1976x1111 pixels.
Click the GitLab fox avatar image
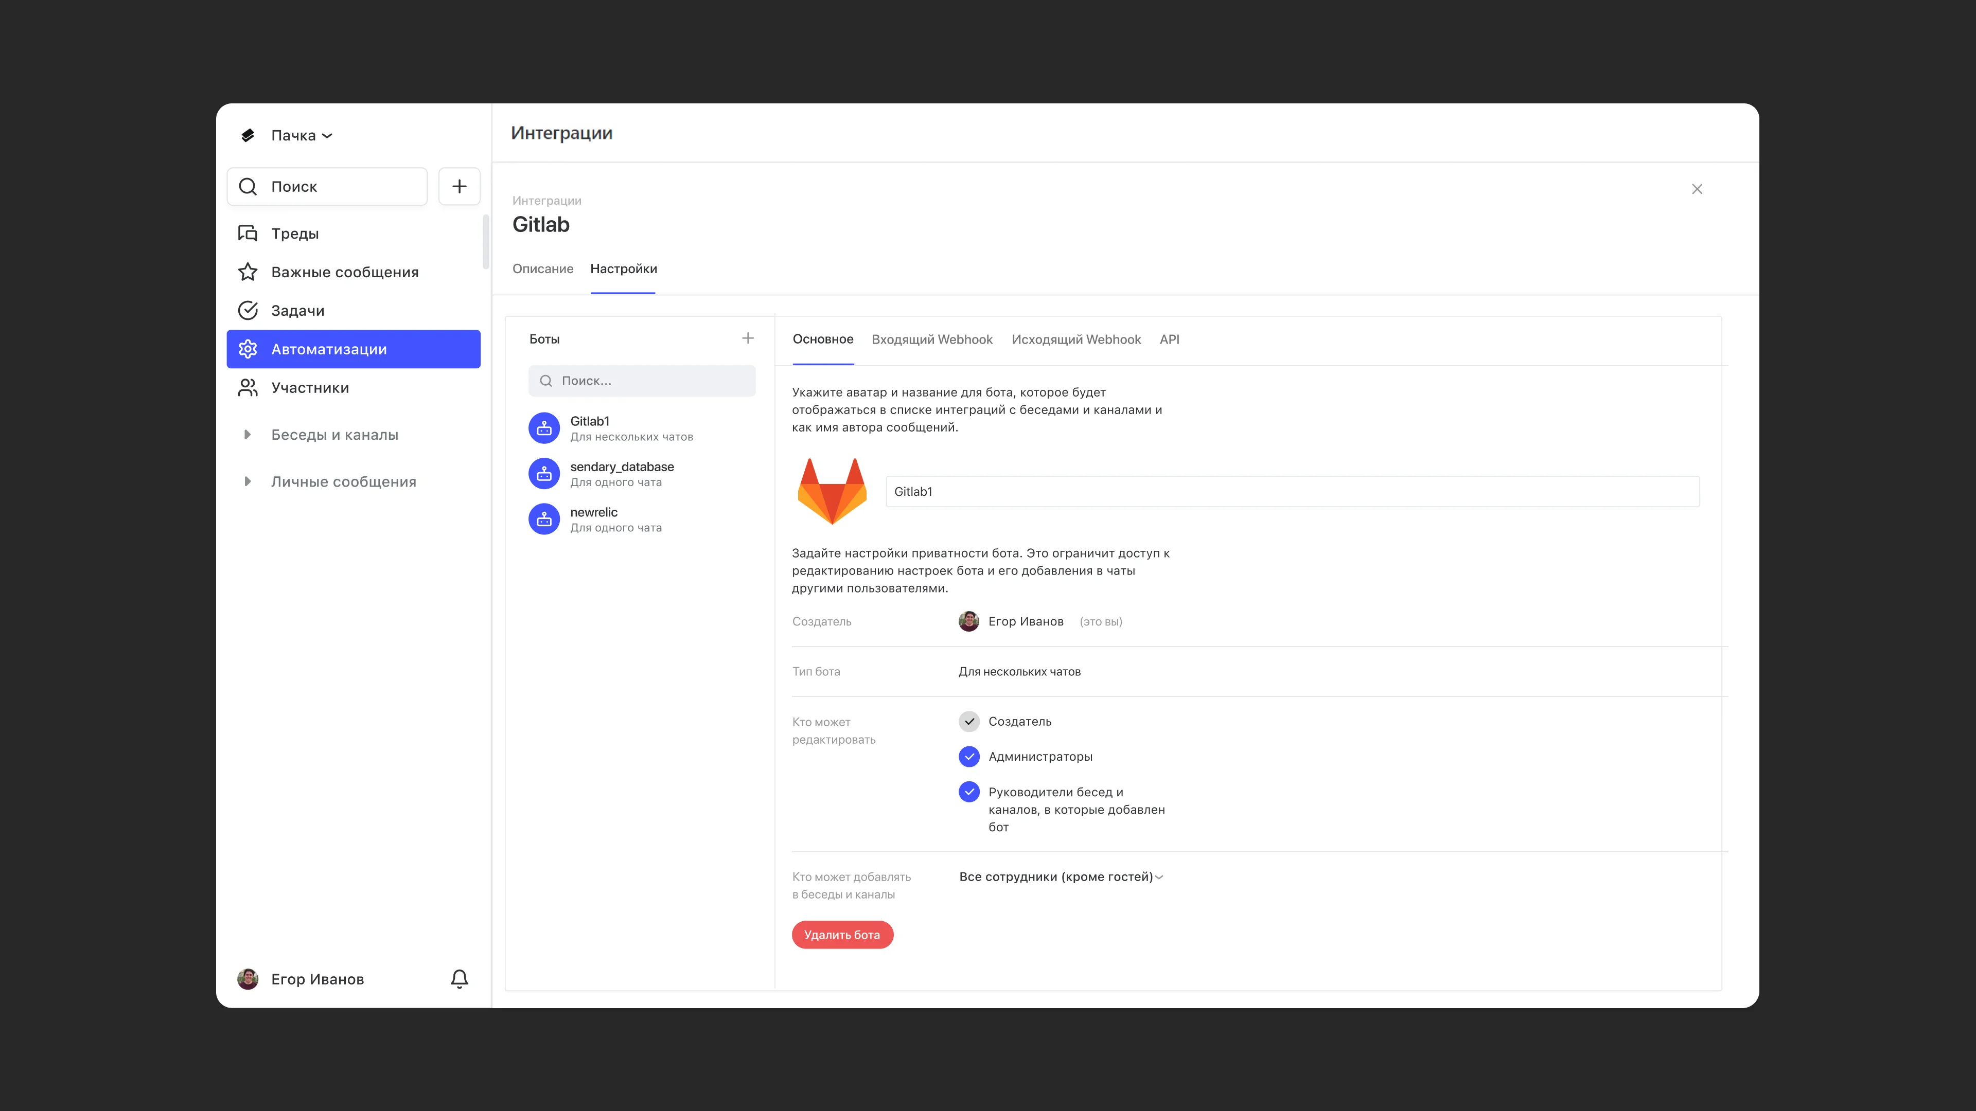point(832,491)
